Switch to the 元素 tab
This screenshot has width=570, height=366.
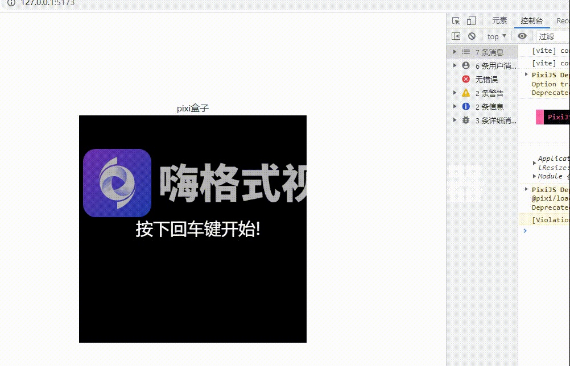point(499,20)
